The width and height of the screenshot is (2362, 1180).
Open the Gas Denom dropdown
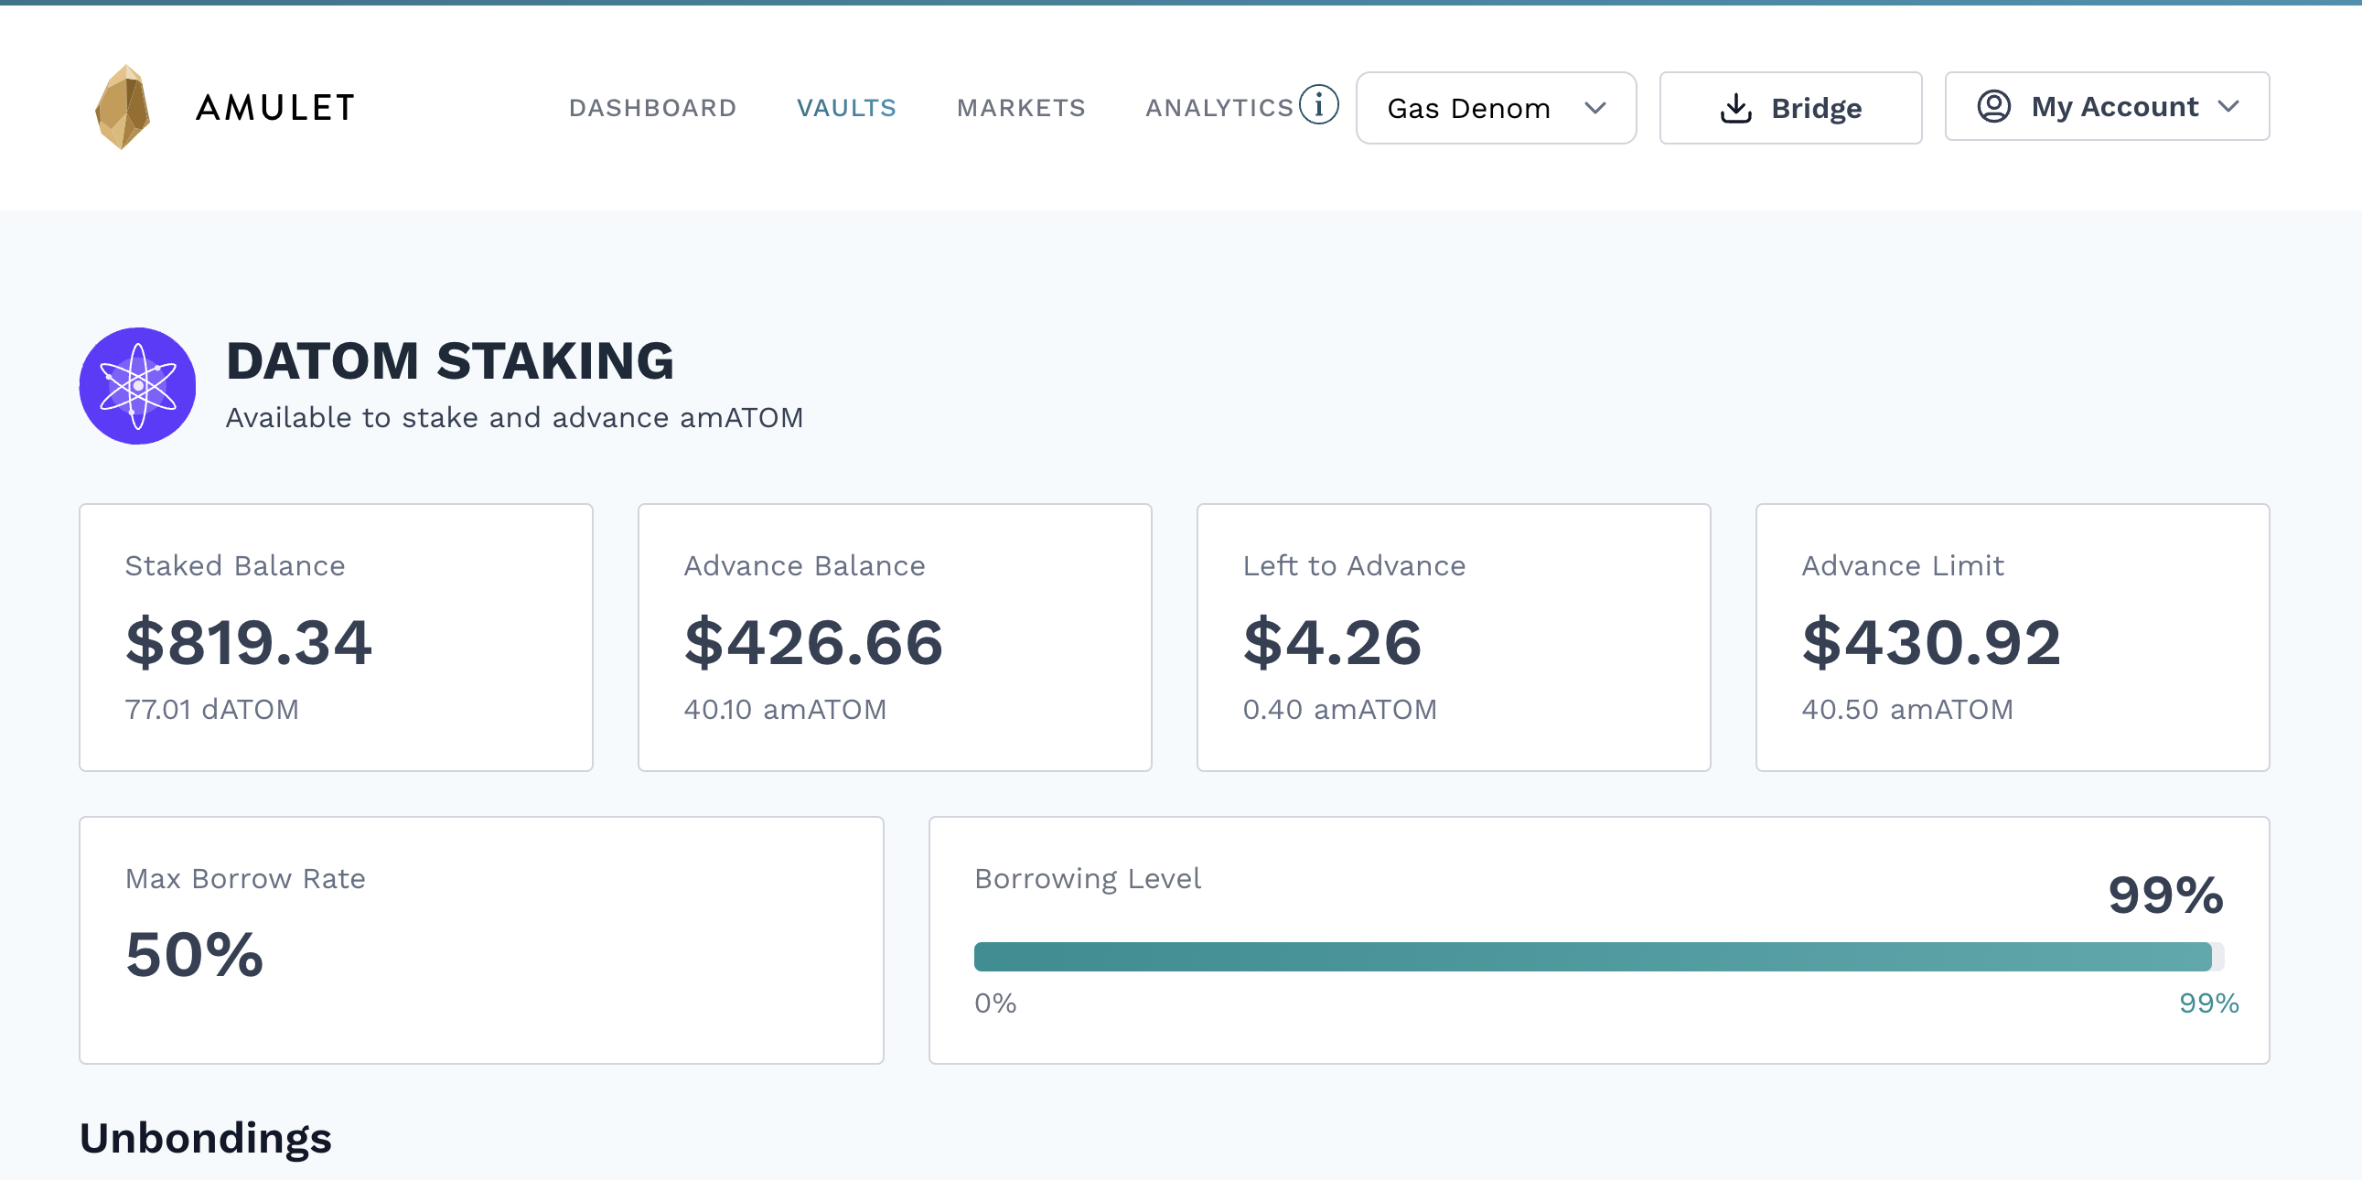click(x=1495, y=108)
